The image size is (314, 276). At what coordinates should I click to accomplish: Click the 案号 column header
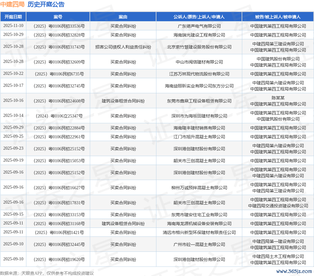coord(58,17)
